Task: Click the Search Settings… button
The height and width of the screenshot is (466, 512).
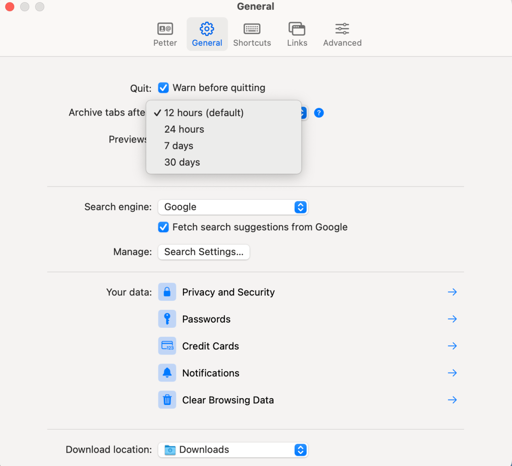Action: click(x=204, y=252)
